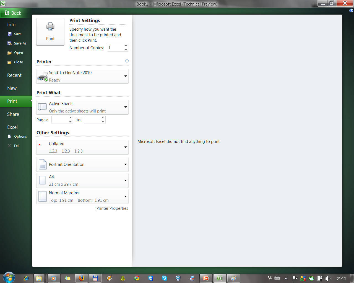Click the Close folder icon in sidebar
The height and width of the screenshot is (283, 354).
(x=9, y=62)
